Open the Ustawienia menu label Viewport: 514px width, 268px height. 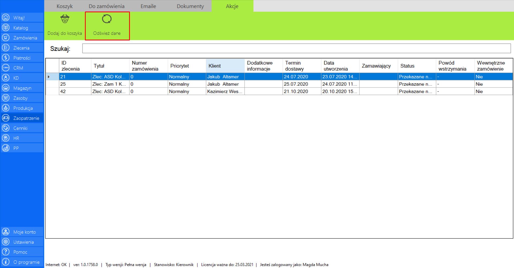click(x=24, y=242)
